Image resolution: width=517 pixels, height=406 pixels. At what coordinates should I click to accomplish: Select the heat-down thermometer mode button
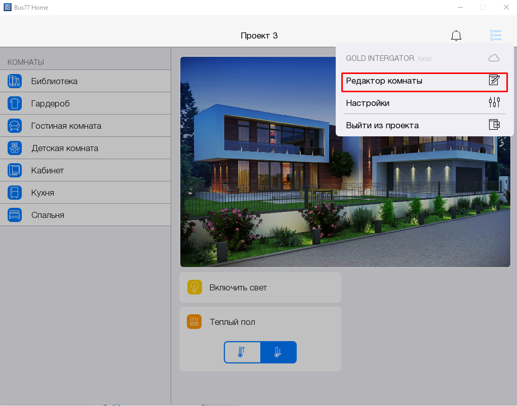(x=278, y=352)
